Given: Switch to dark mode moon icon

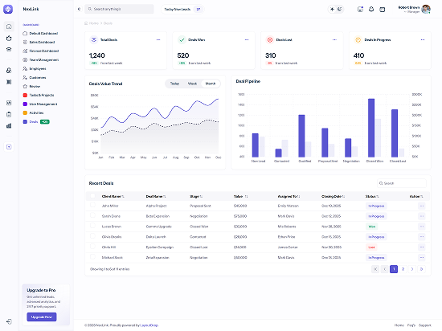Looking at the screenshot, I should point(340,10).
